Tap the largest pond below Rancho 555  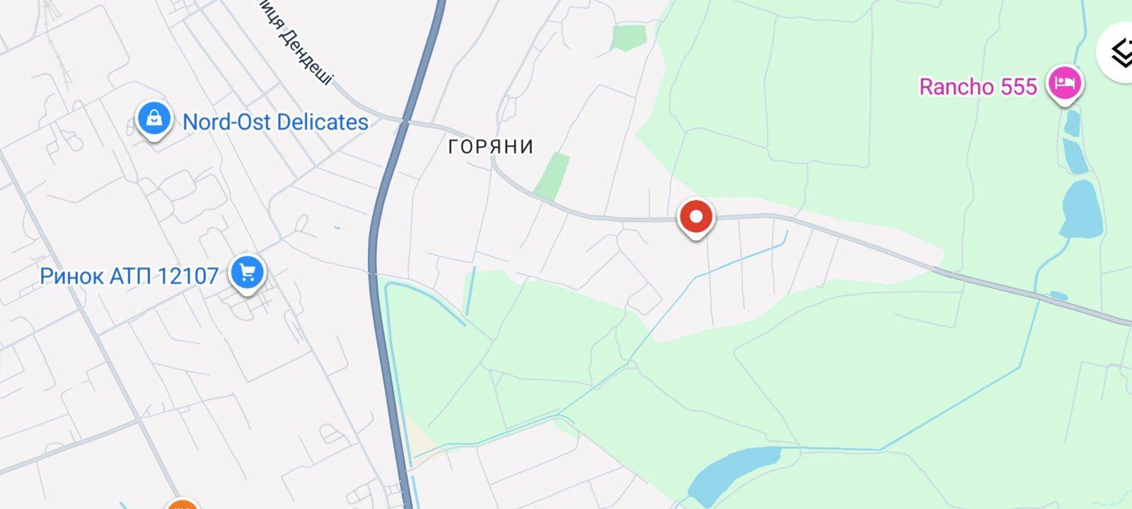(x=1081, y=209)
